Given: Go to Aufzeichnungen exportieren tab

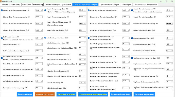Looking at the screenshot, I should coord(59,5).
